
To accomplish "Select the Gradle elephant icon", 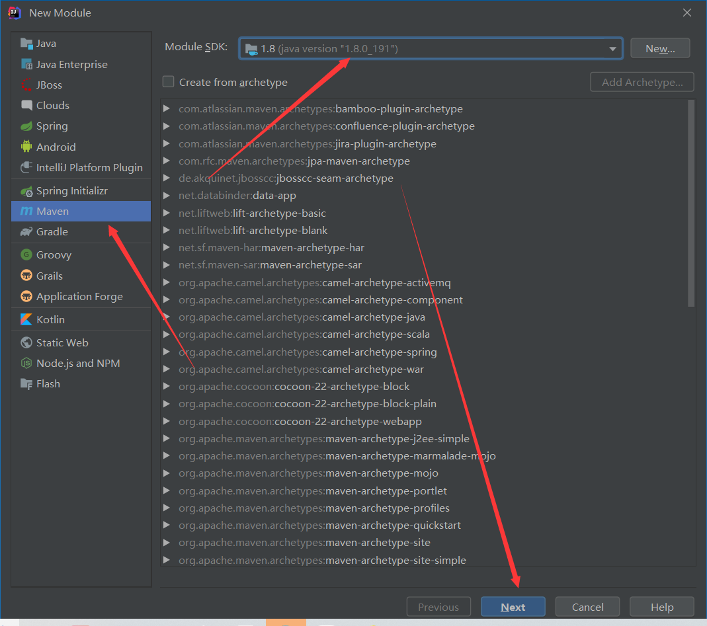I will coord(26,231).
